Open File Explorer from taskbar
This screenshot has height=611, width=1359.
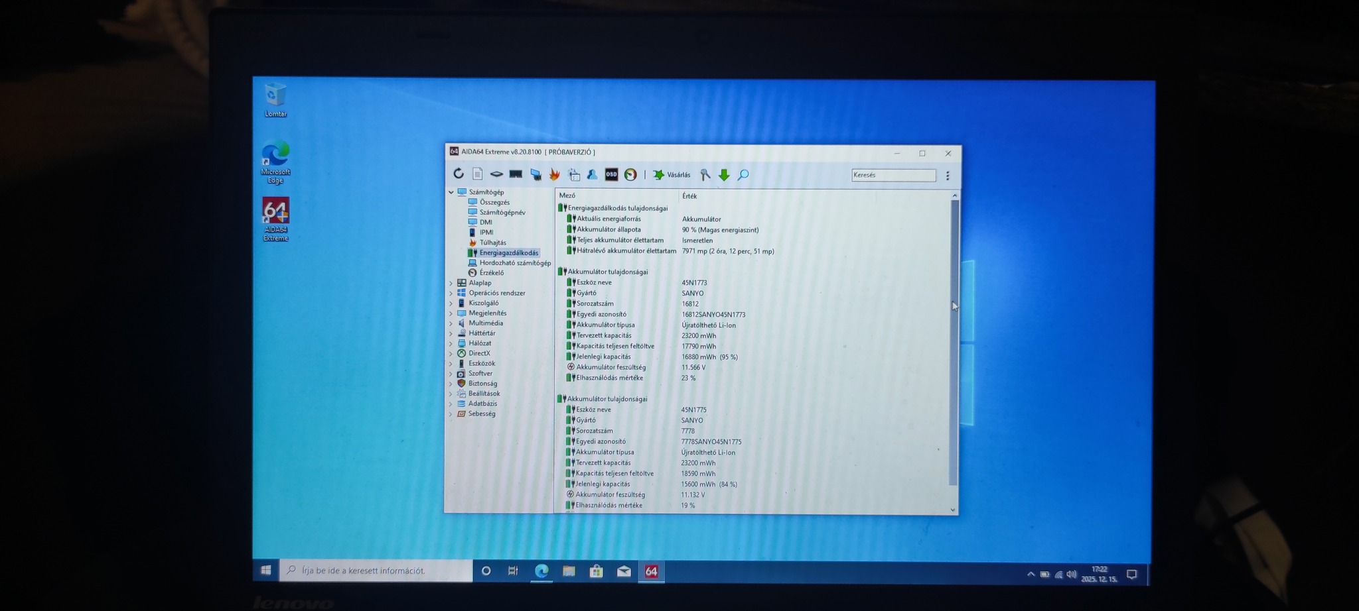tap(569, 571)
